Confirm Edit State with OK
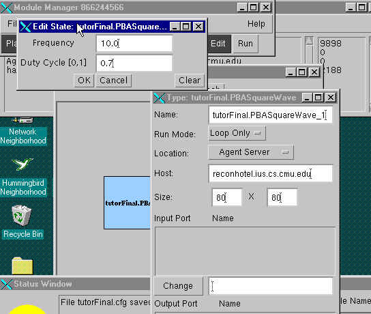Screen dimensions: 371x314 click(84, 81)
